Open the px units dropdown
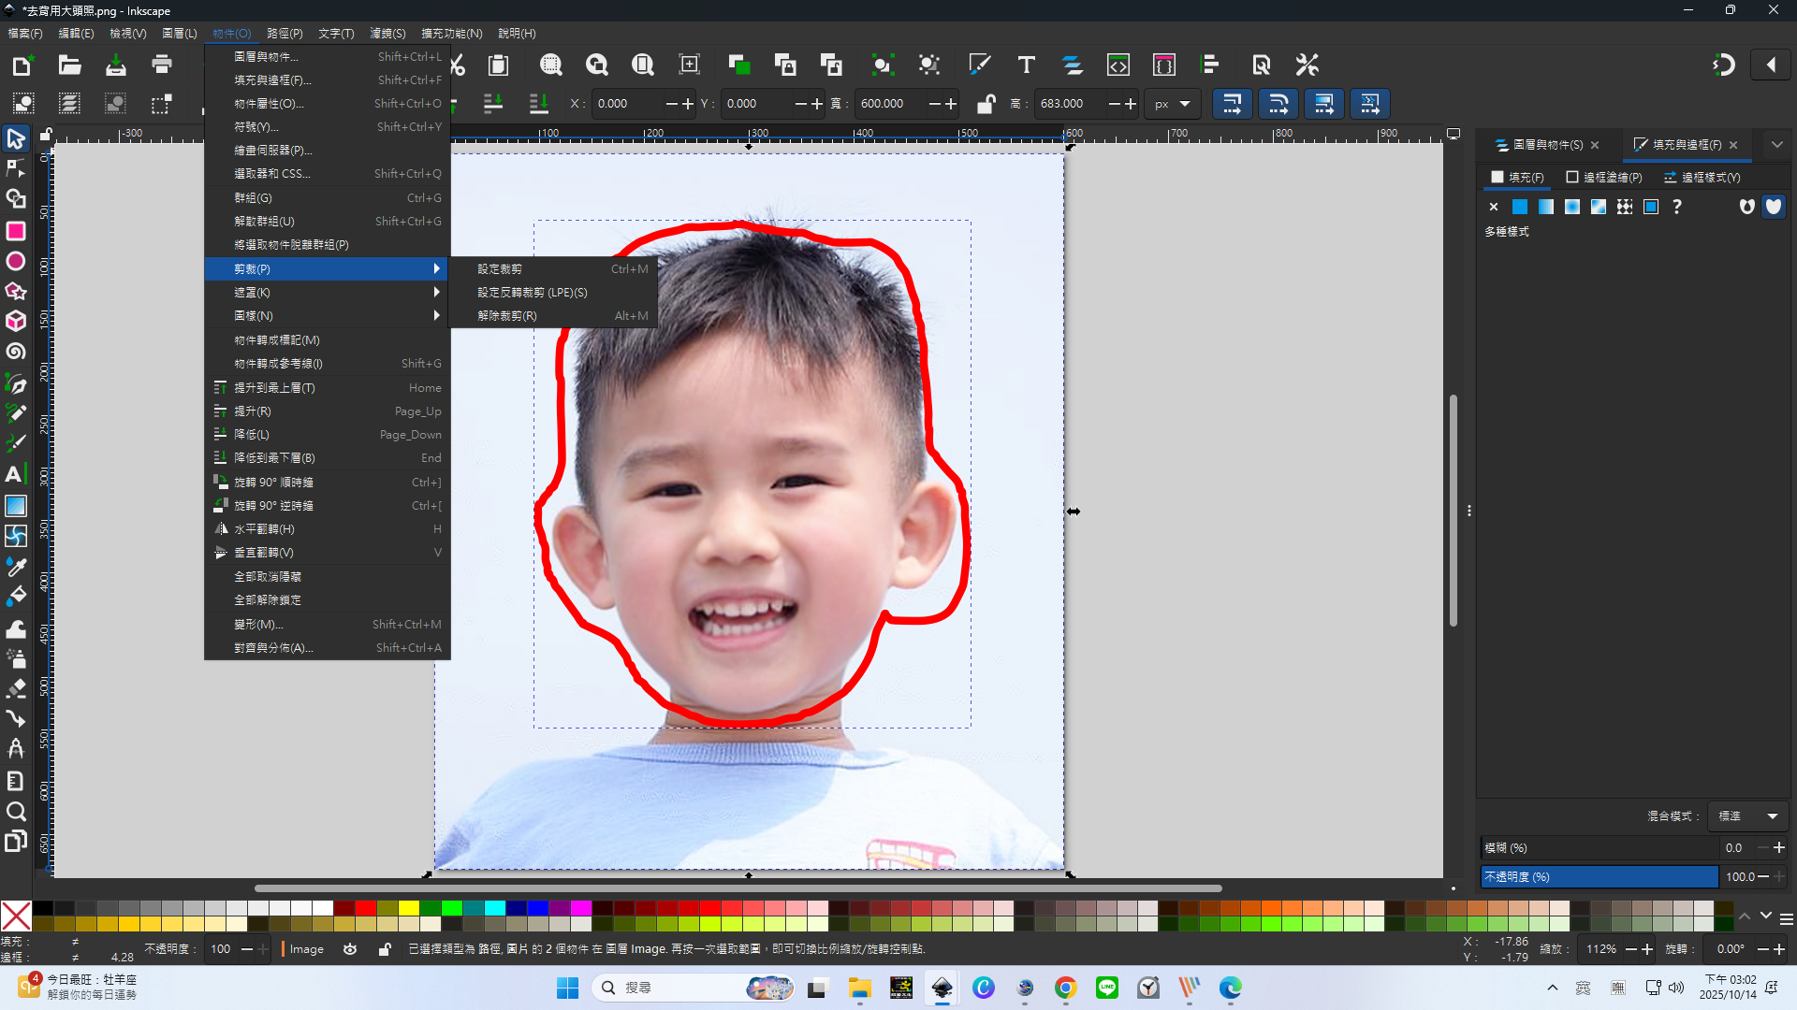 1172,104
